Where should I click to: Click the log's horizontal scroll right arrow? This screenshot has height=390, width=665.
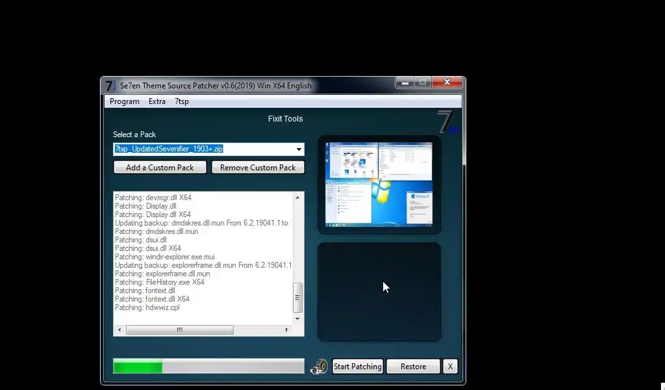point(286,330)
